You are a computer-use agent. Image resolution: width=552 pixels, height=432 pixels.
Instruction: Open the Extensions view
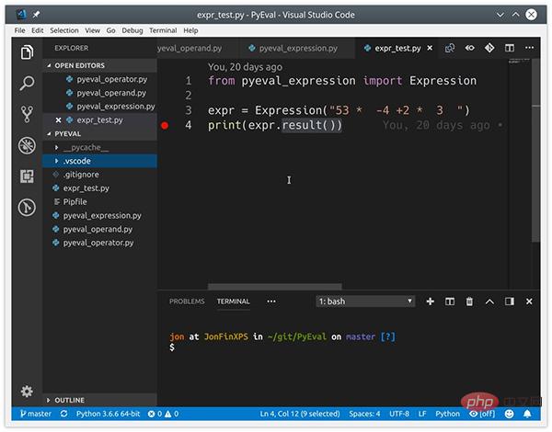[27, 176]
